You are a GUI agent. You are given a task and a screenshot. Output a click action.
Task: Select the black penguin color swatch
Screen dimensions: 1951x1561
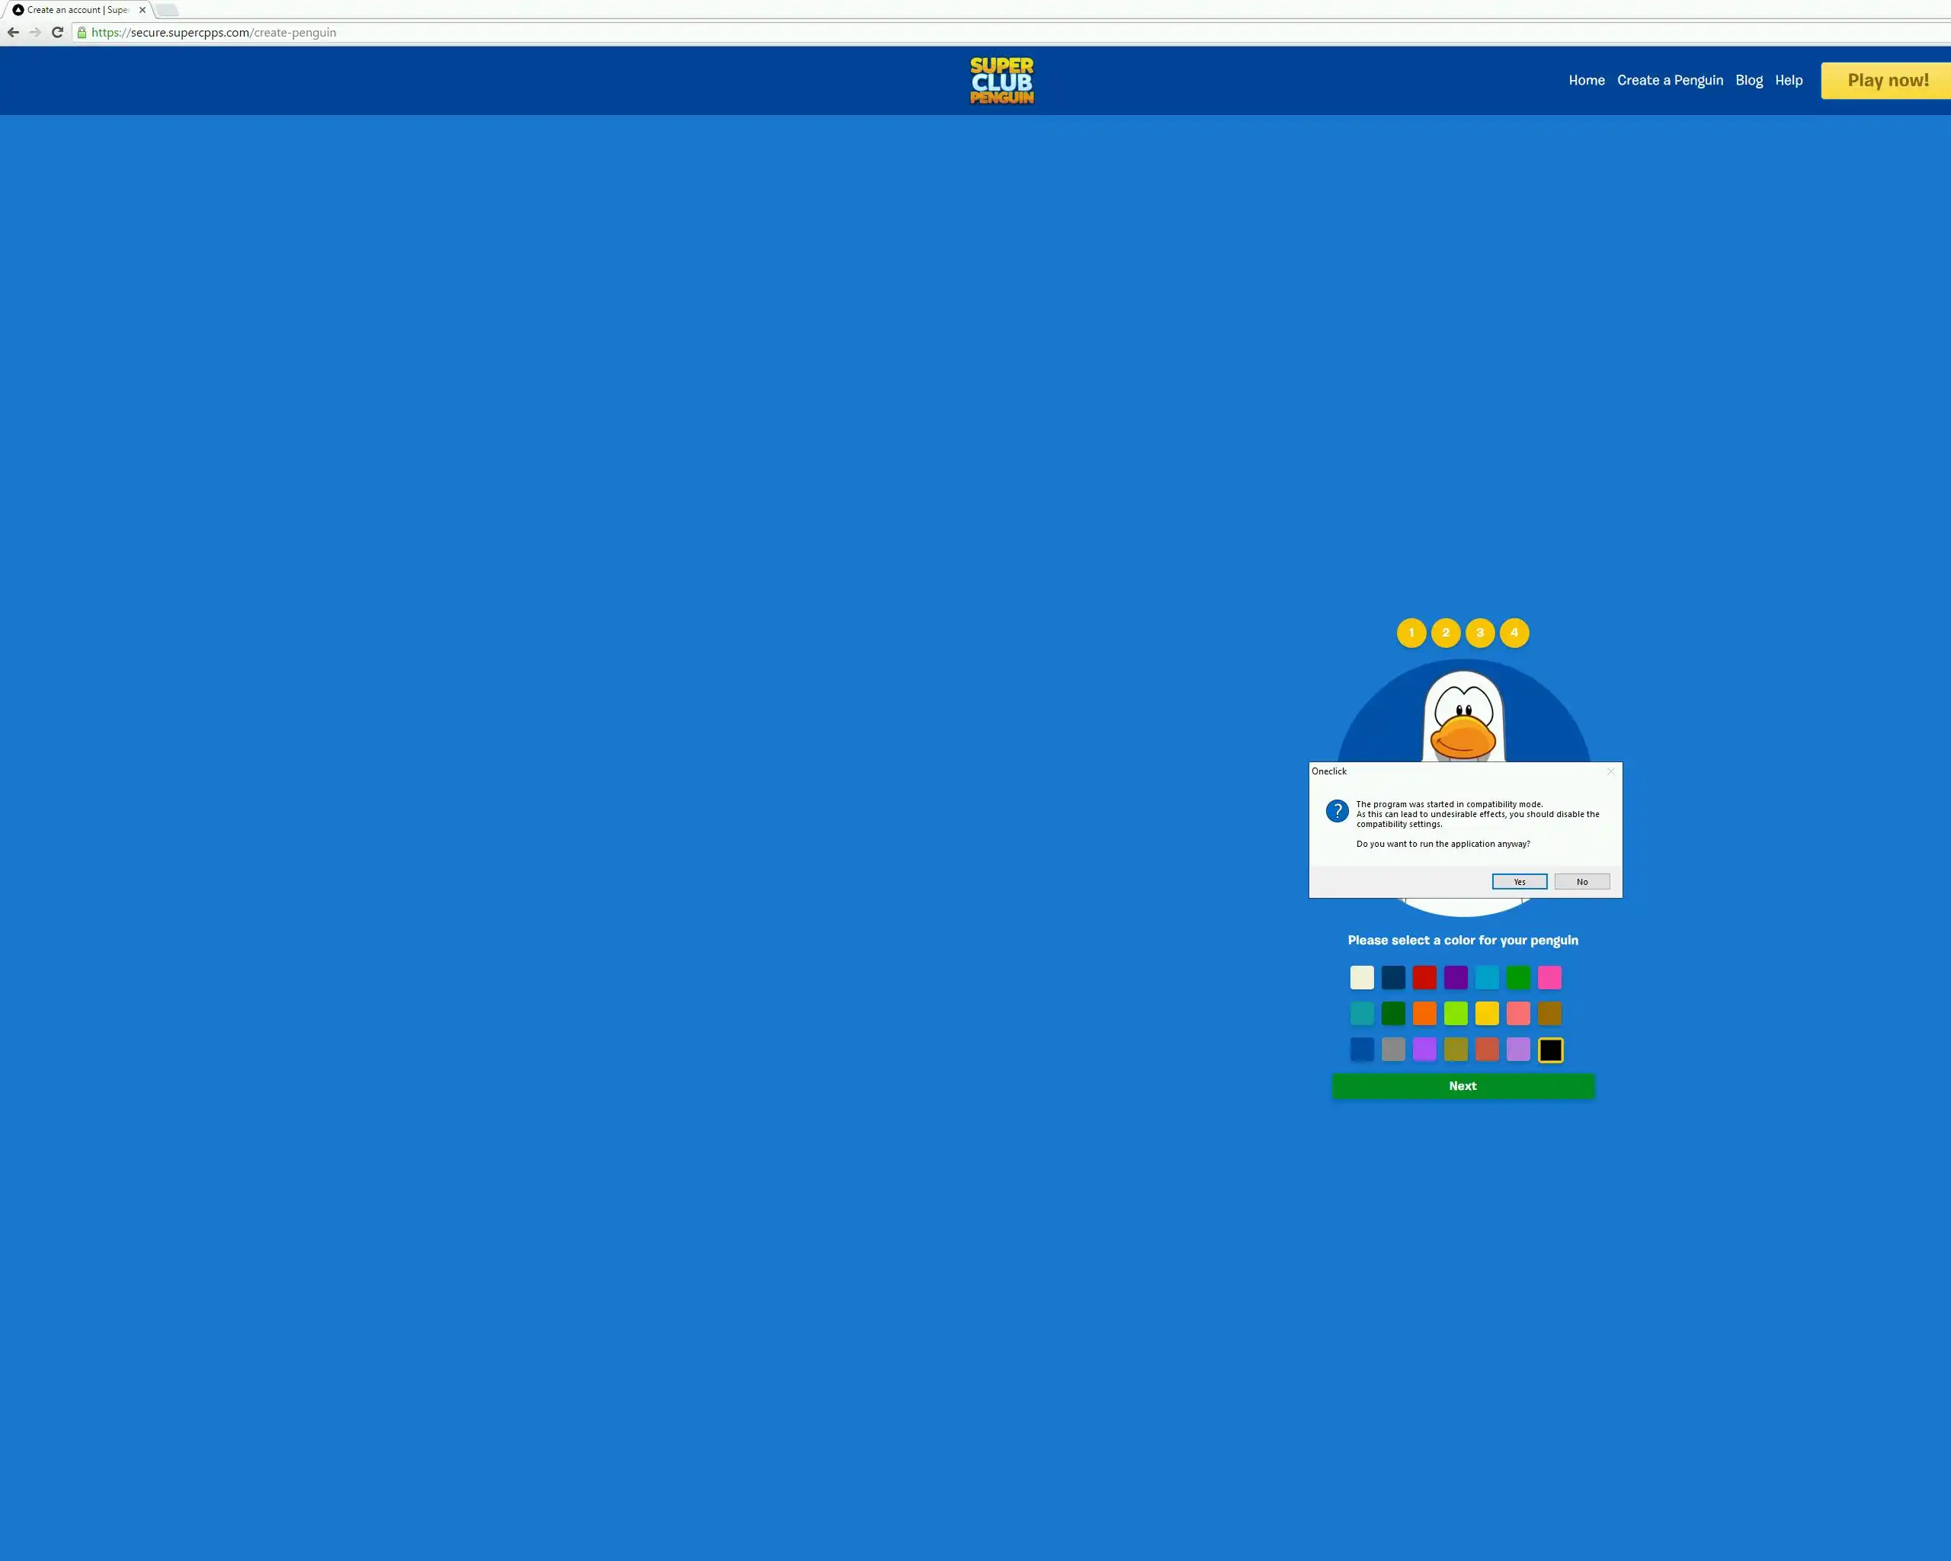[1550, 1050]
